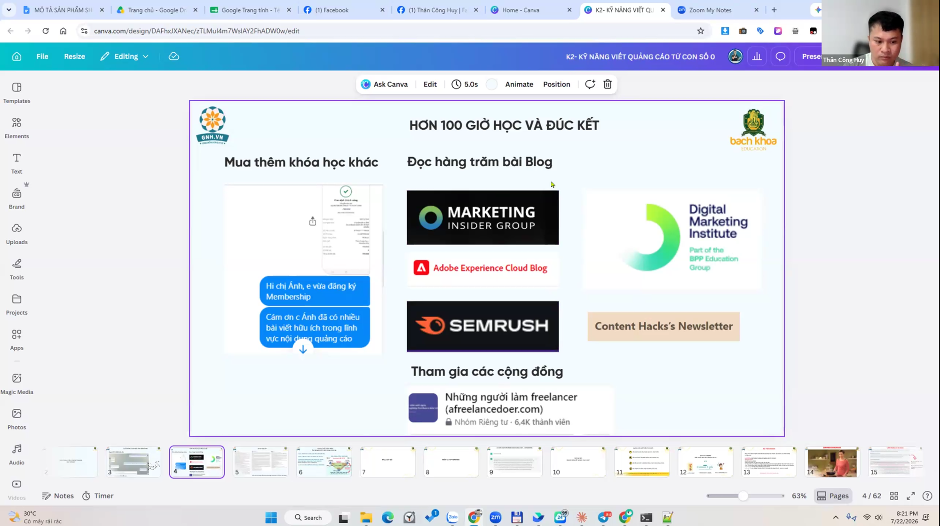Switch to the Google Trang tính tab

(250, 10)
